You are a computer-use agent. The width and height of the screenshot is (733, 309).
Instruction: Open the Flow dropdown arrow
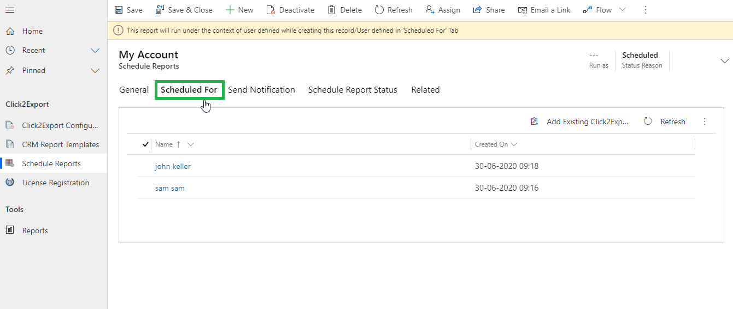(x=622, y=10)
